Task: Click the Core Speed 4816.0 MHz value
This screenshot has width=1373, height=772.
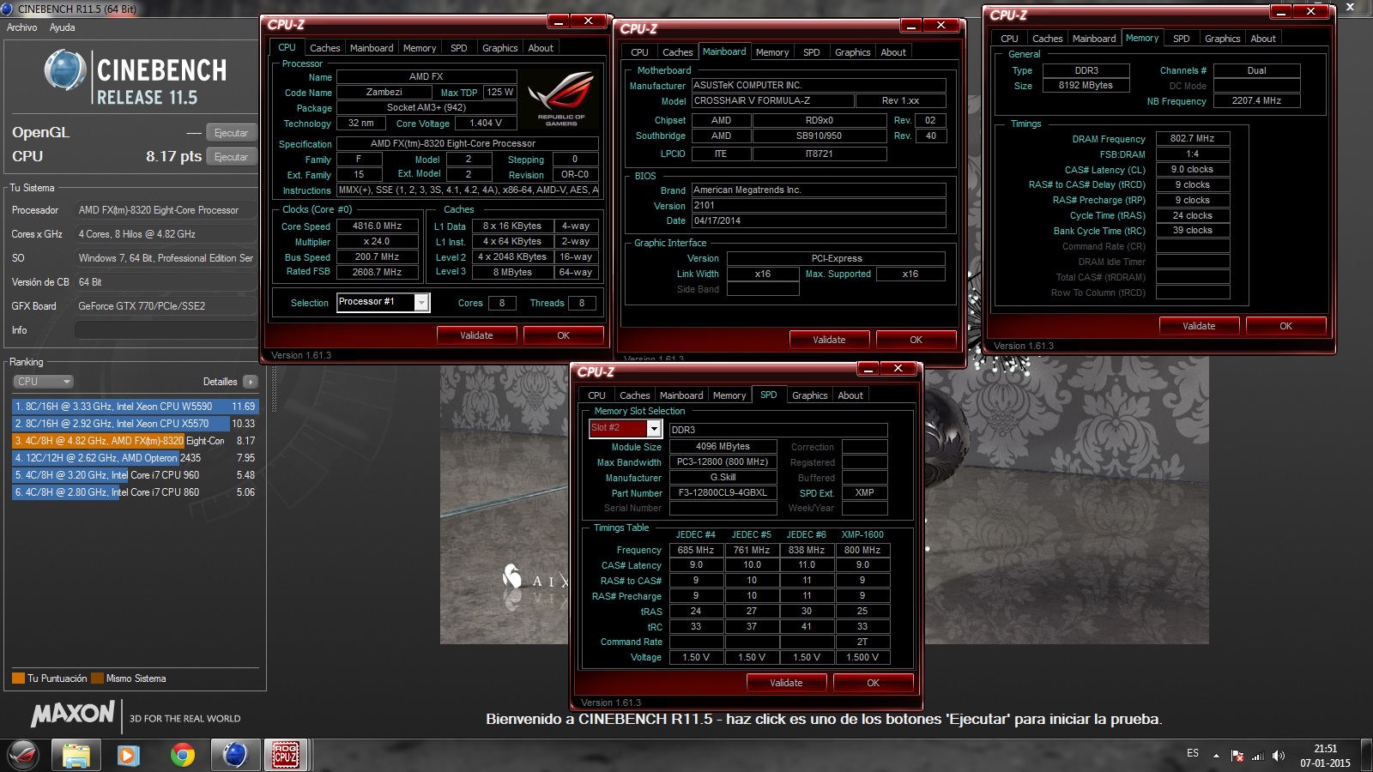Action: 377,226
